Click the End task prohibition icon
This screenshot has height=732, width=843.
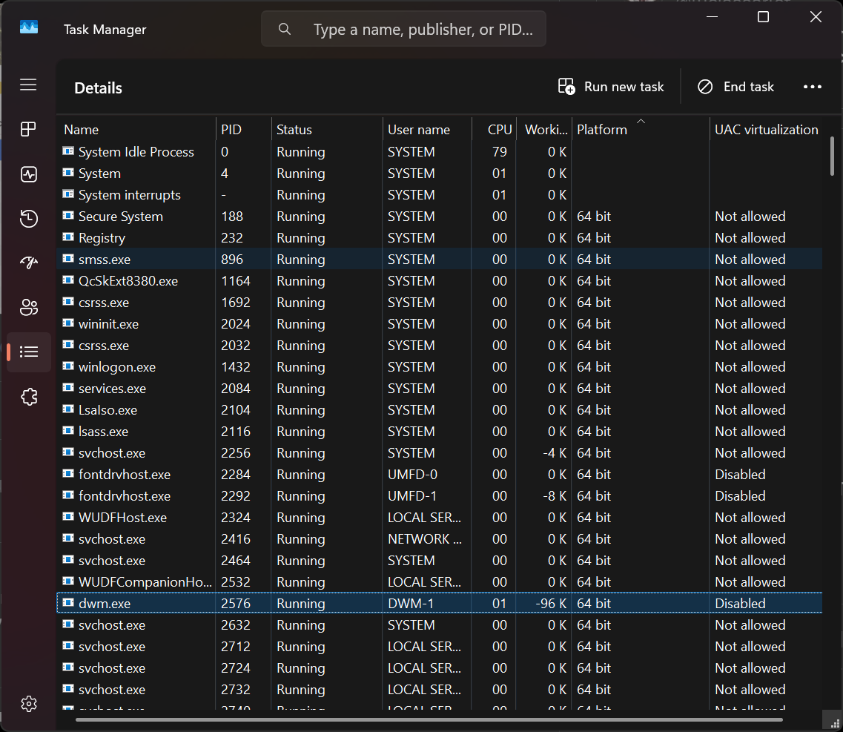tap(705, 87)
